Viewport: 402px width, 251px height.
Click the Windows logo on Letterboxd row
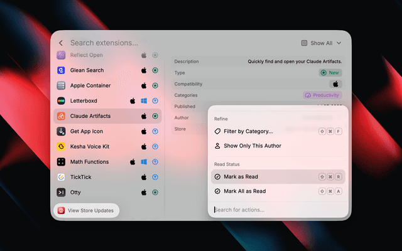tap(144, 100)
